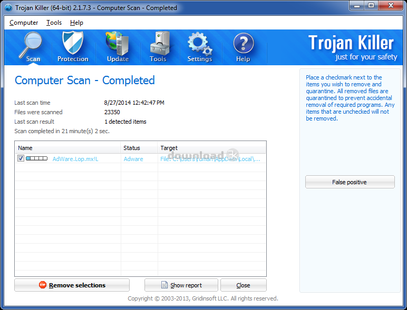Open the Help menu in menu bar
This screenshot has width=407, height=310.
coord(76,23)
